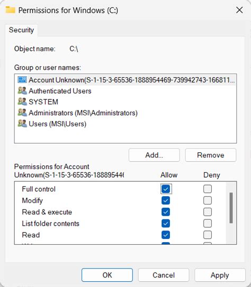Select Account Unknown entry in list
Screen dimensions: 251x287
tap(125, 80)
